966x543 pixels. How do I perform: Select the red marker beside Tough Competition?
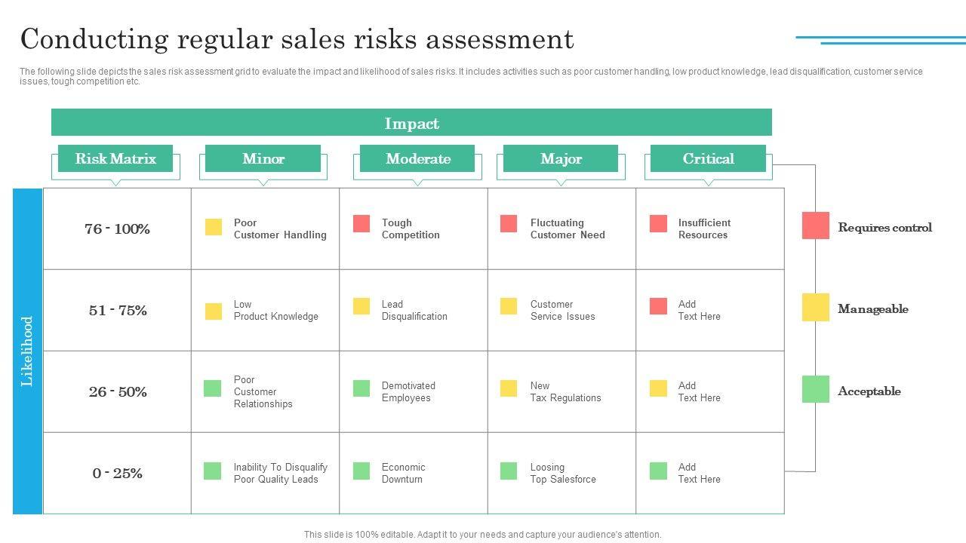click(x=361, y=223)
